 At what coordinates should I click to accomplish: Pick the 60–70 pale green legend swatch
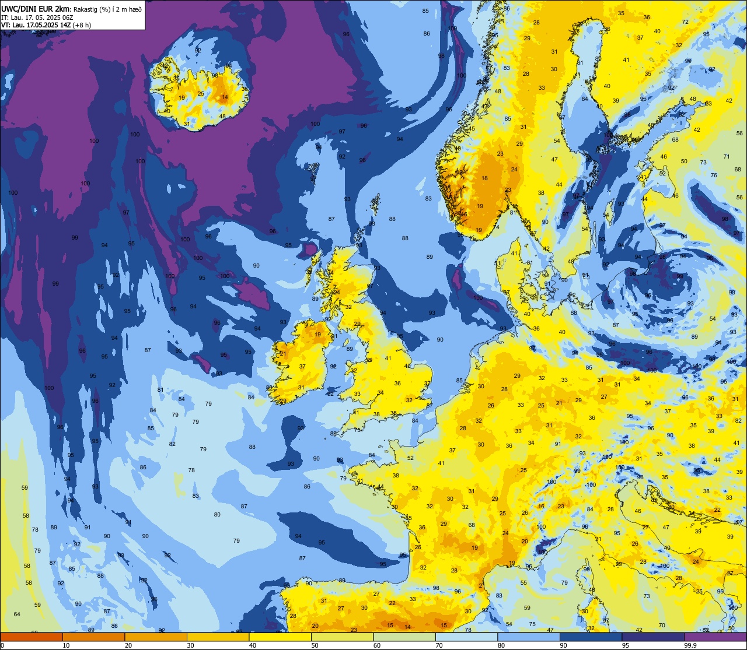click(x=404, y=637)
